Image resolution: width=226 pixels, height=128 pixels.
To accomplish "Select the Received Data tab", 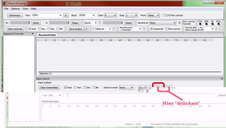I will pyautogui.click(x=47, y=35).
